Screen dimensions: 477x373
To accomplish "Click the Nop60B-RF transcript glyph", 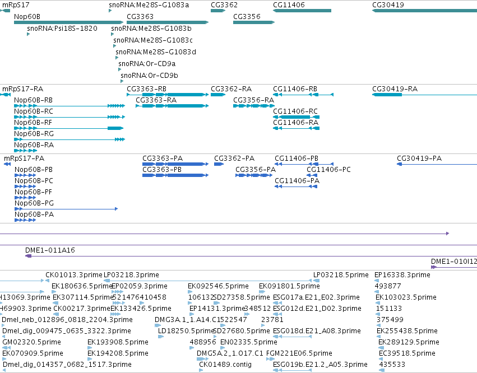I will 69,128.
